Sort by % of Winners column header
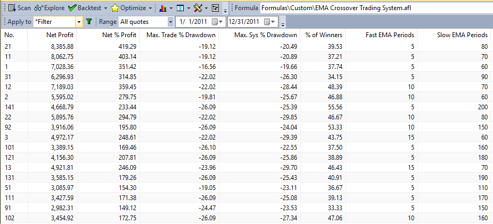Viewport: 493px width, 224px height. 324,35
